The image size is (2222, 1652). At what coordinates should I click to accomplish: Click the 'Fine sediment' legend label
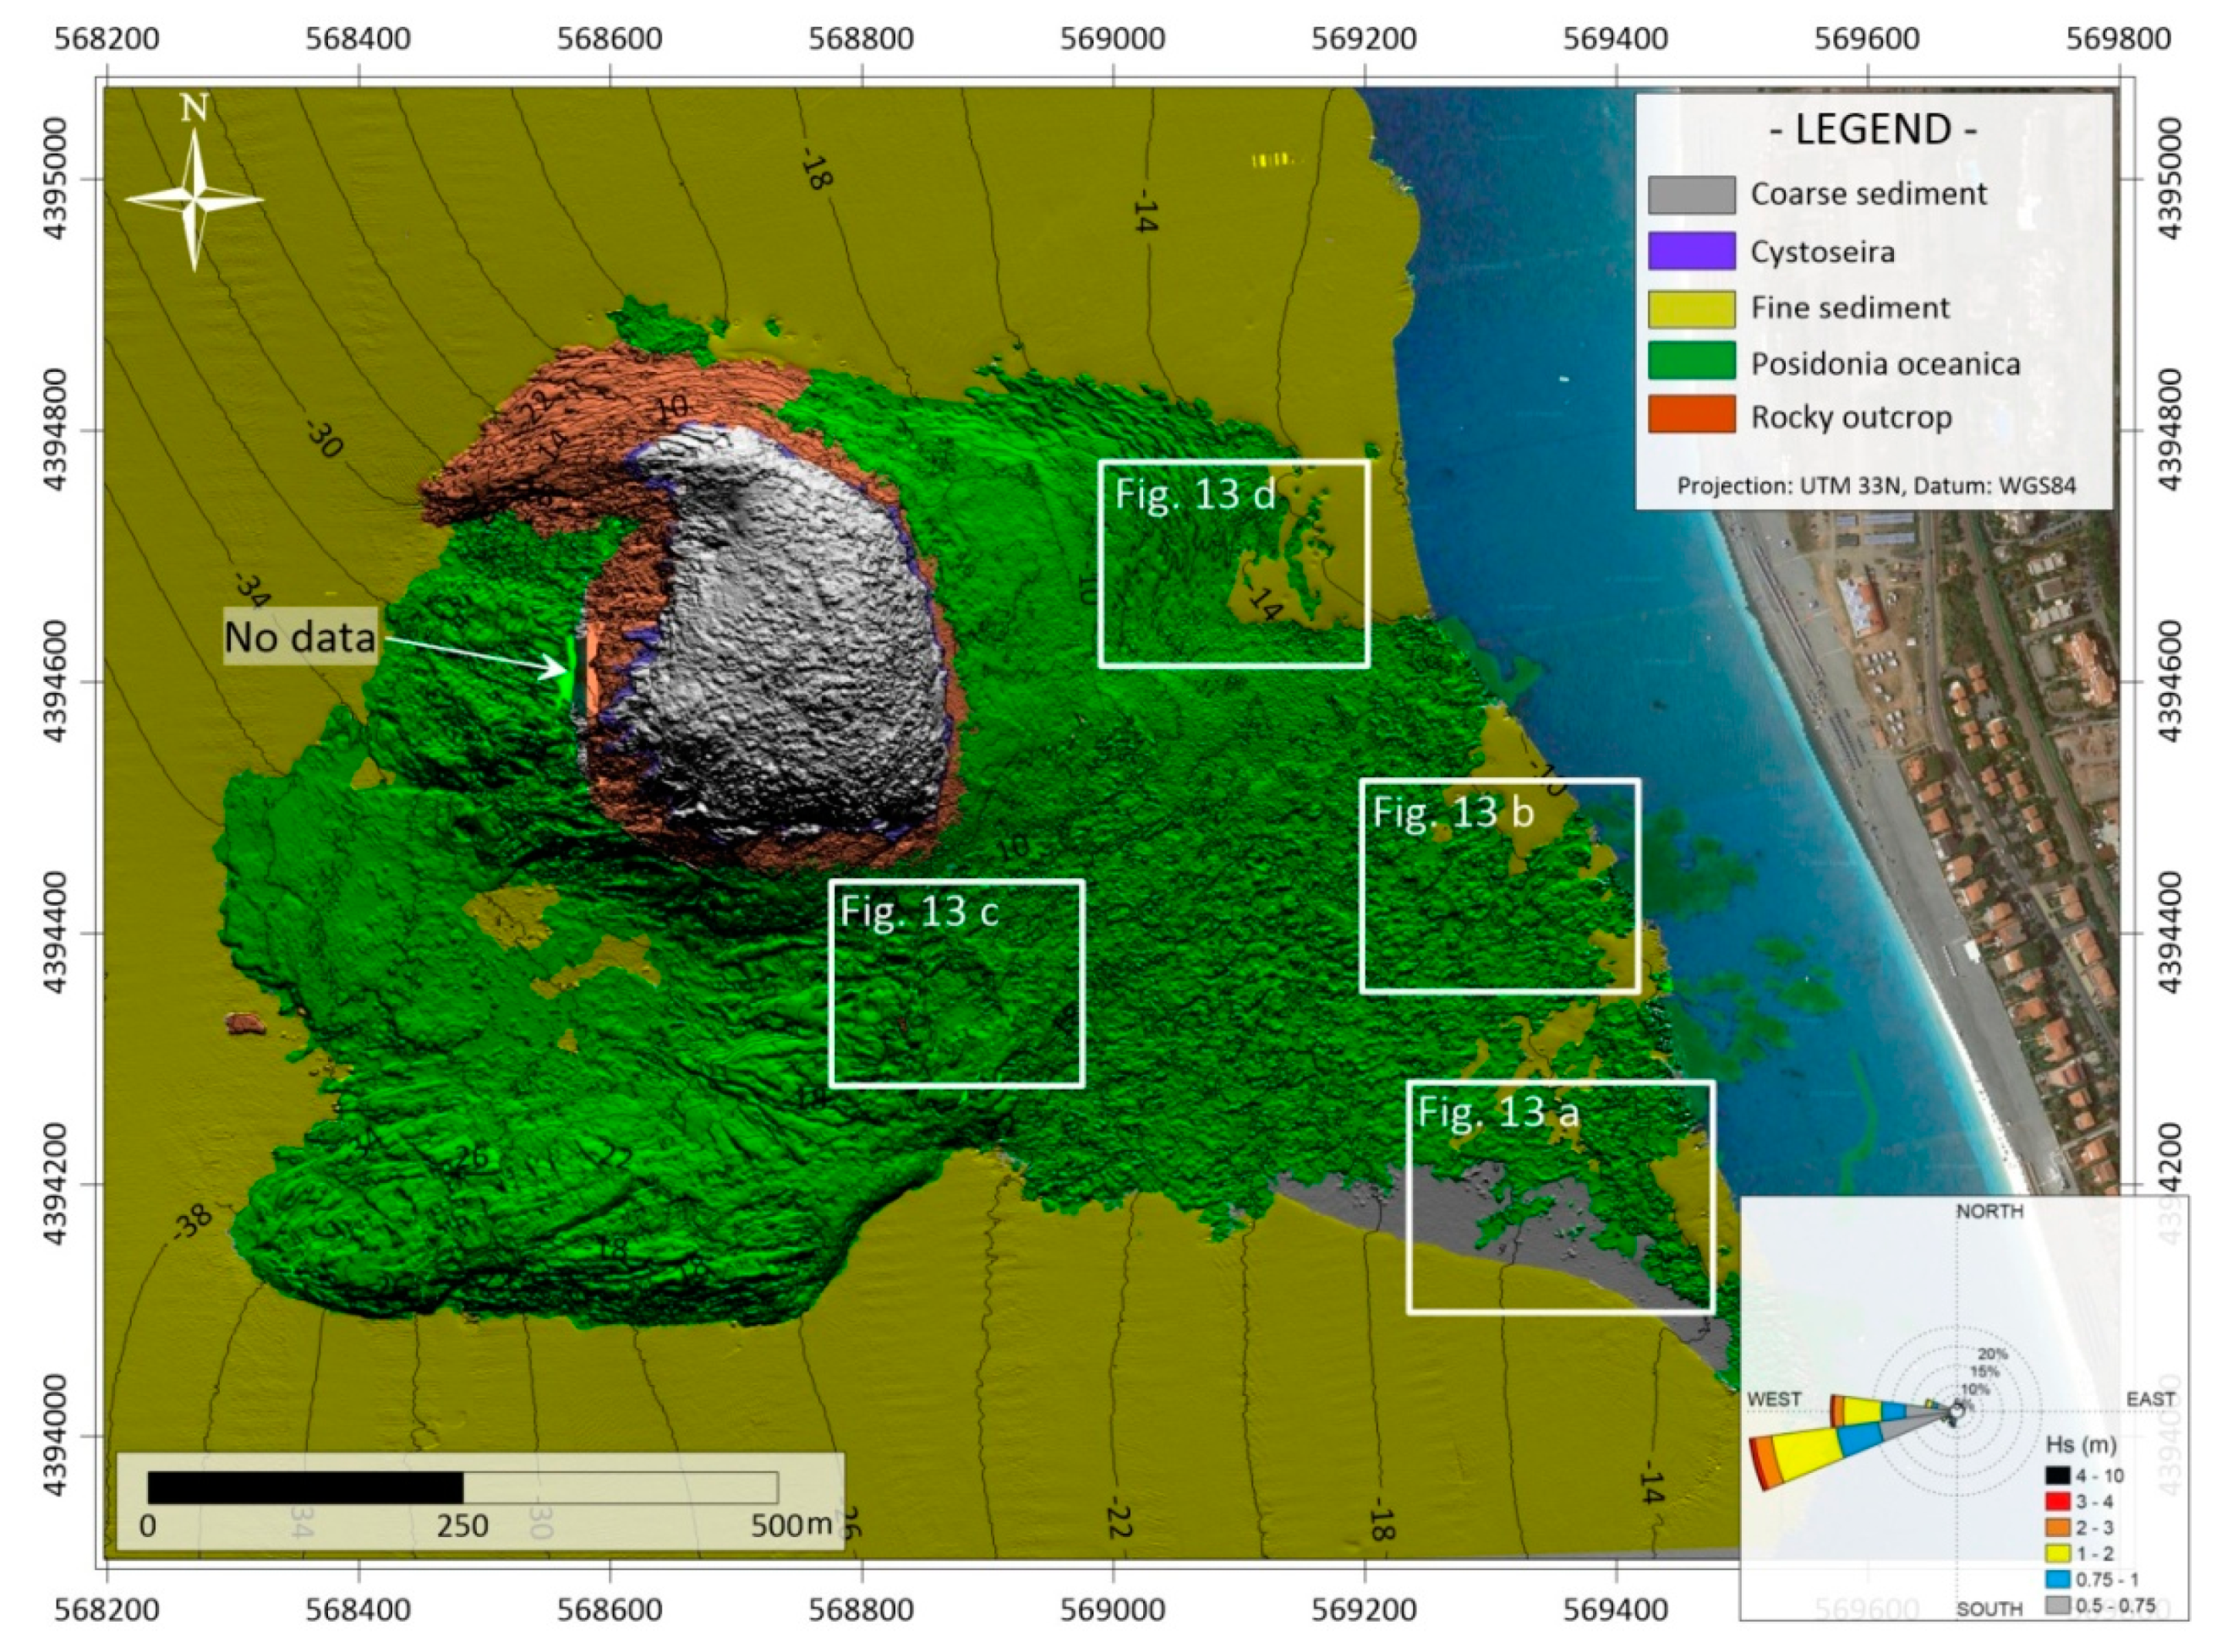tap(1849, 307)
